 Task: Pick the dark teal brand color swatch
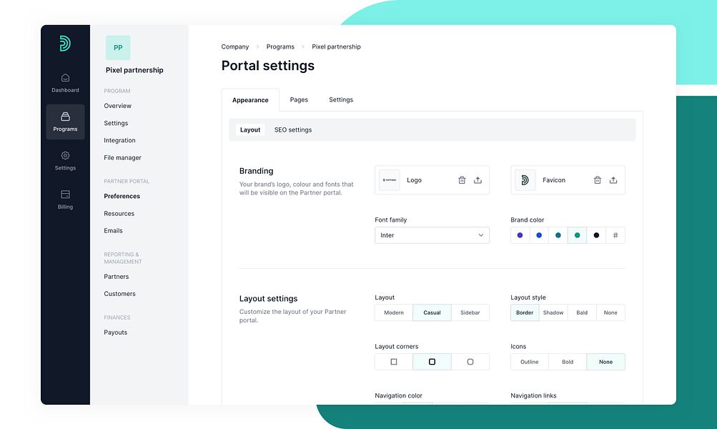(558, 235)
